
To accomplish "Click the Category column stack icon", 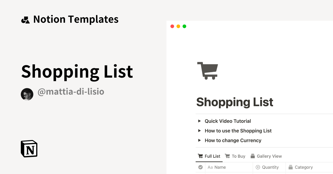I will pyautogui.click(x=291, y=167).
